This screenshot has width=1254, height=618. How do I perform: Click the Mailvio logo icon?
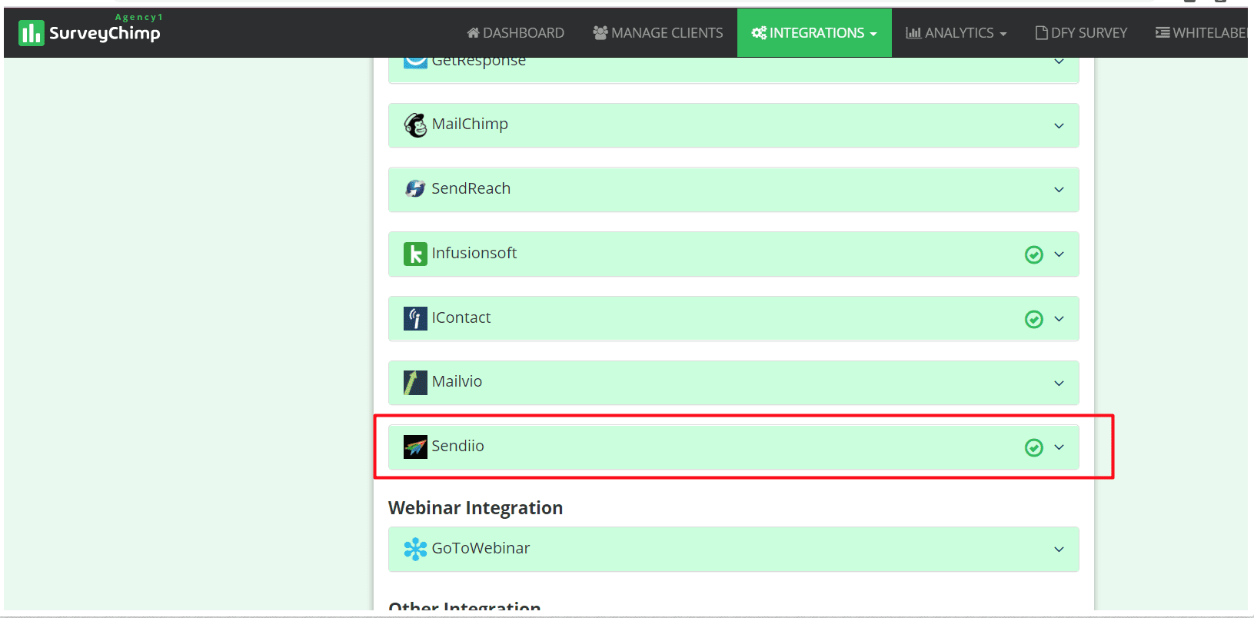(415, 382)
